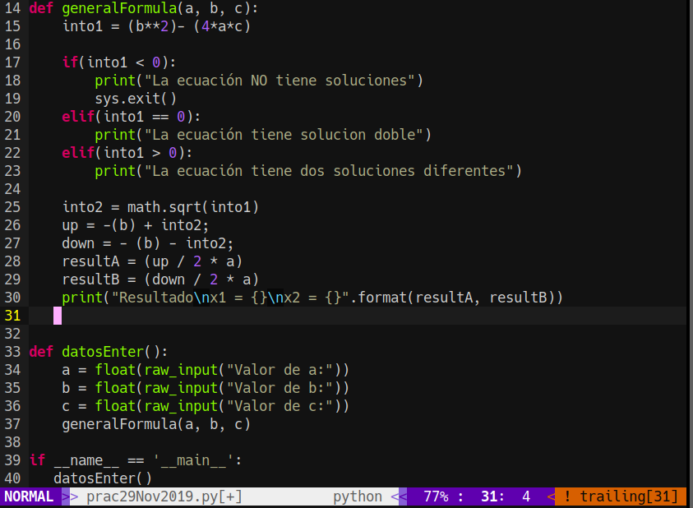Click the pink cursor block on line 31

(58, 315)
